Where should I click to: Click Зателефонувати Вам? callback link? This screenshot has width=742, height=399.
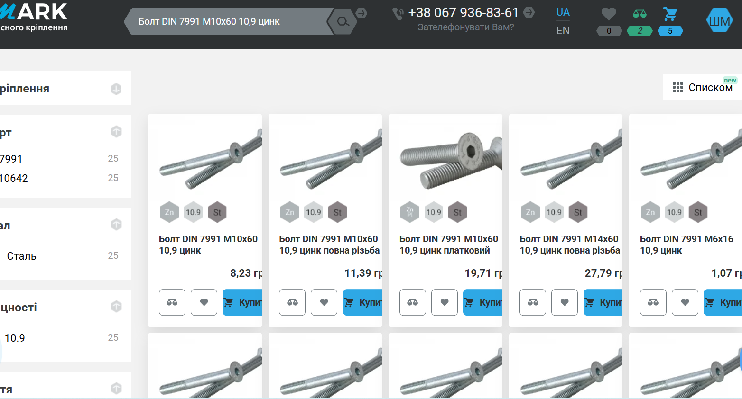pyautogui.click(x=466, y=27)
